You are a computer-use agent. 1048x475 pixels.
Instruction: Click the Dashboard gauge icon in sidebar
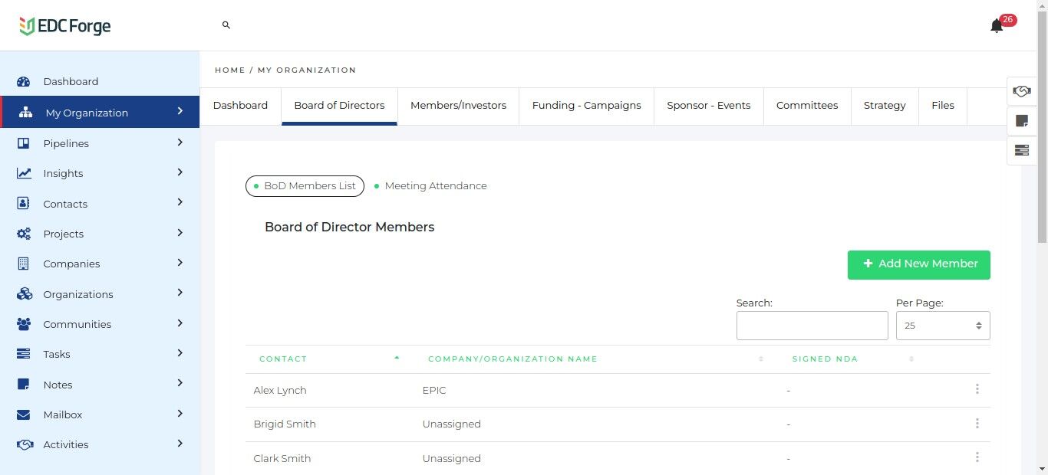[24, 82]
